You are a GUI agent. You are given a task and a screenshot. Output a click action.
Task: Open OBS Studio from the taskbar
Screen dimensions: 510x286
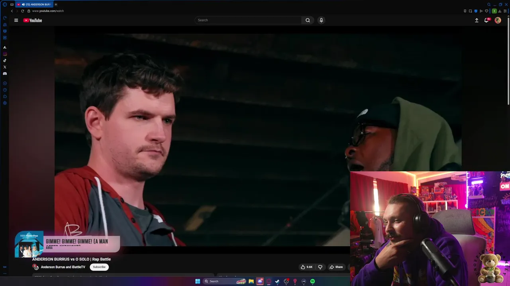tap(286, 281)
